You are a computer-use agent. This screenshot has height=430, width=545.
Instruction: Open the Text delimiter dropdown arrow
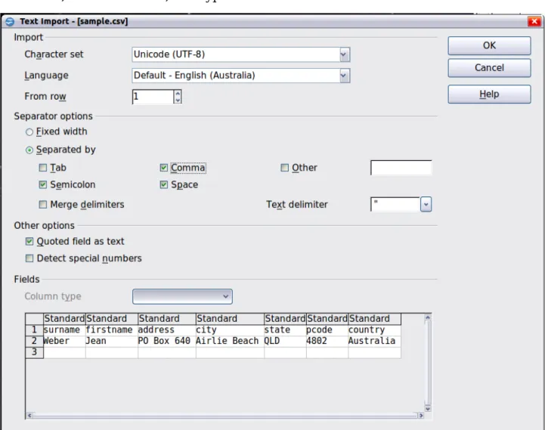pyautogui.click(x=426, y=204)
